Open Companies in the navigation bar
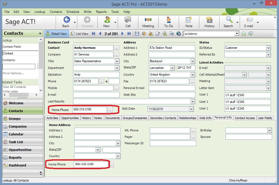The width and height of the screenshot is (279, 185). pyautogui.click(x=23, y=127)
